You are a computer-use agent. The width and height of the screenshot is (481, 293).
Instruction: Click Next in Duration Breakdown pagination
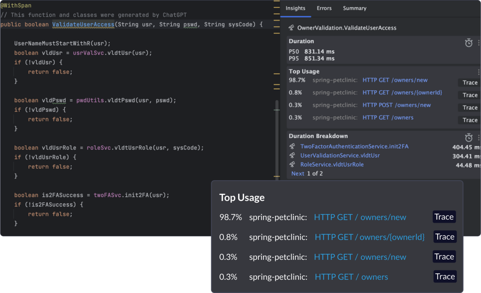[x=297, y=174]
